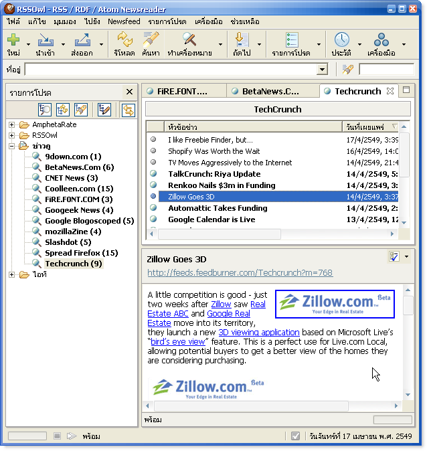Click the Next unread news icon
427x451 pixels.
[x=242, y=39]
